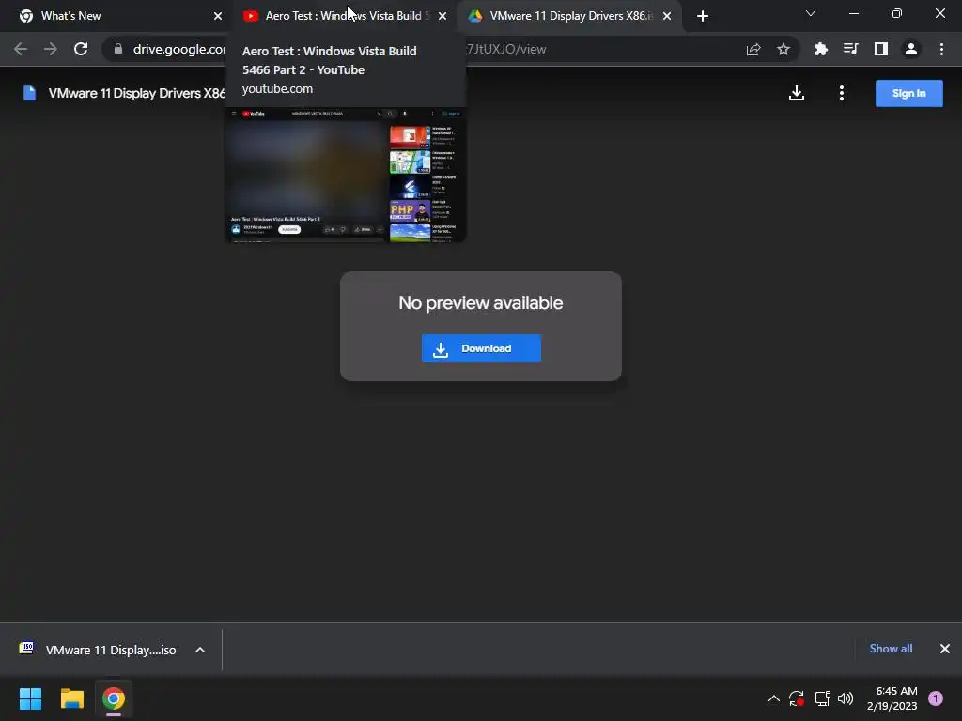Close the VMware 11 Display Drivers tab
The width and height of the screenshot is (962, 721).
[x=667, y=16]
